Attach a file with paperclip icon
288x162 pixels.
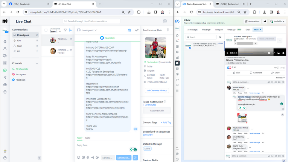click(x=88, y=157)
